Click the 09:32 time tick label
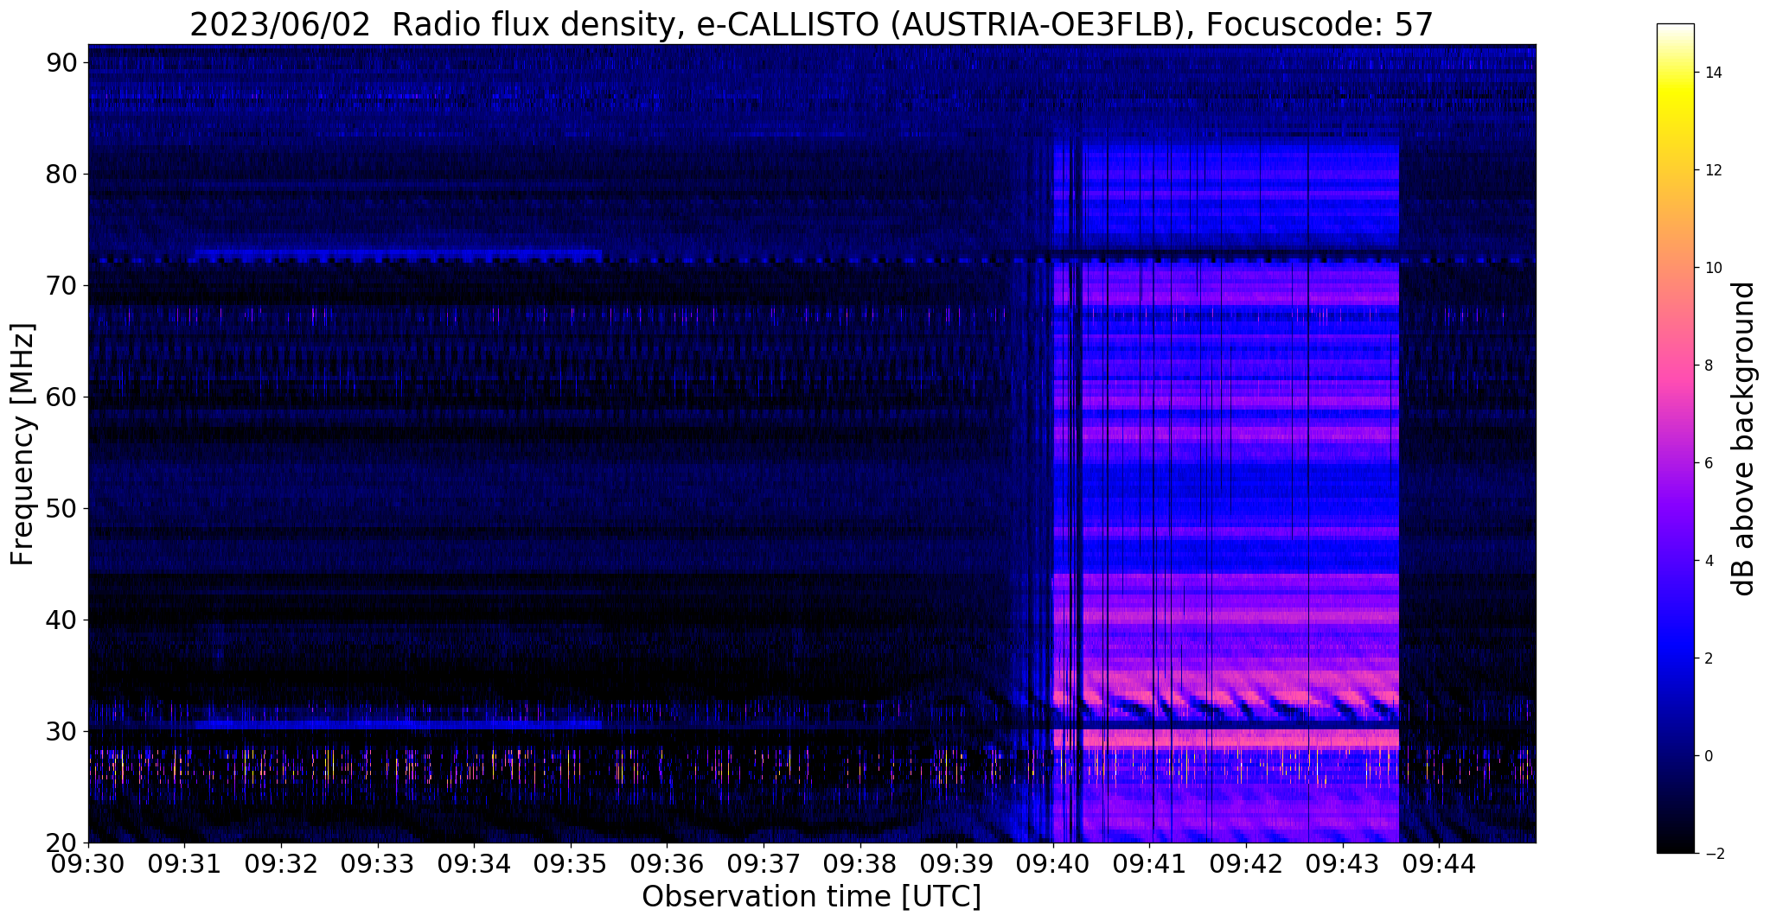1770x922 pixels. [x=281, y=862]
